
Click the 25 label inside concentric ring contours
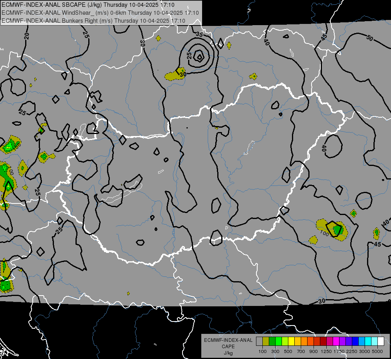pyautogui.click(x=189, y=55)
